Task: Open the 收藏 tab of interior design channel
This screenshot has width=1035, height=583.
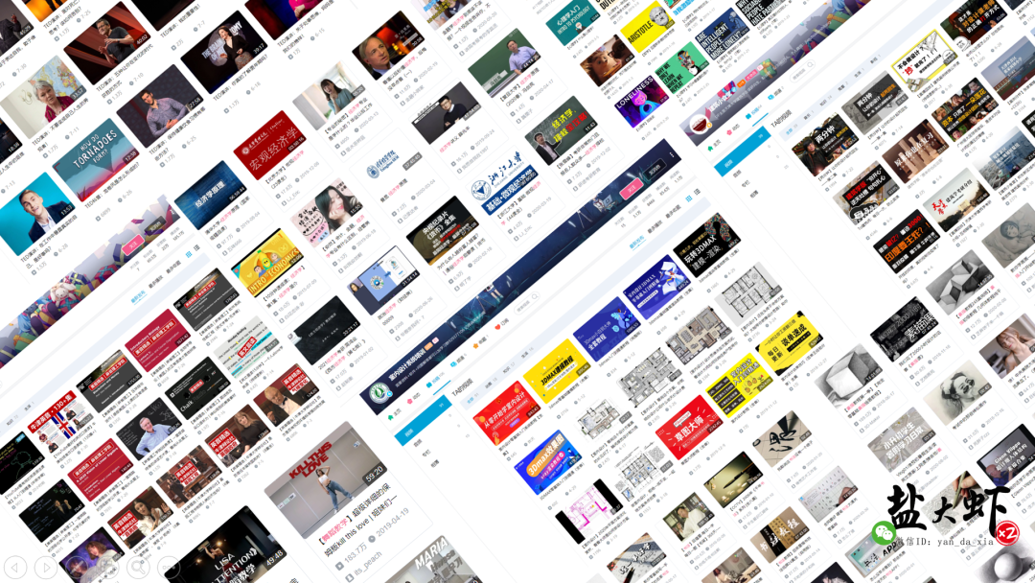Action: pyautogui.click(x=479, y=343)
